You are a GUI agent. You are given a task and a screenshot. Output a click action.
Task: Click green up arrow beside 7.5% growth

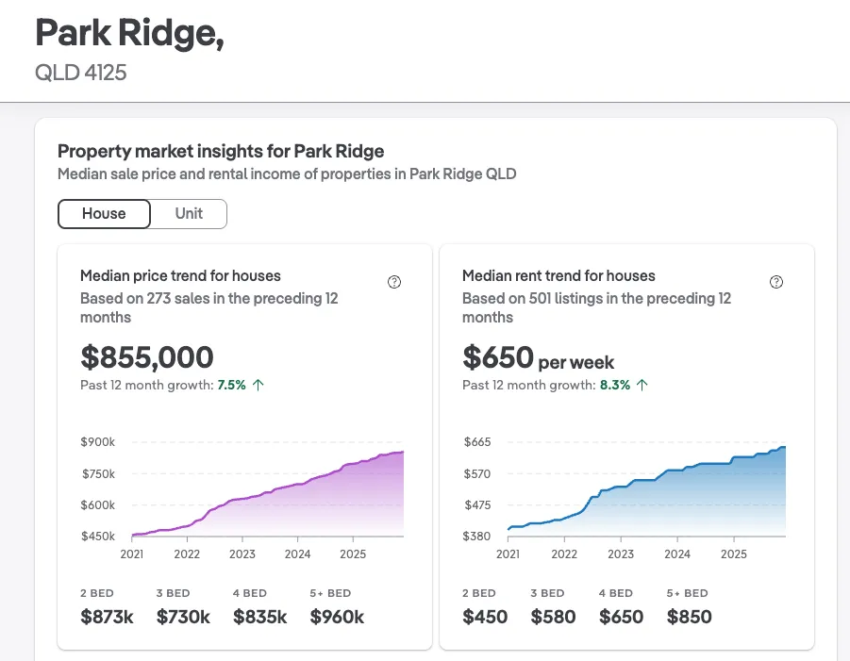258,385
